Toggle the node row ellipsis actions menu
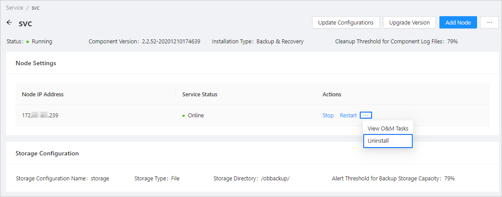The width and height of the screenshot is (502, 197). point(366,115)
